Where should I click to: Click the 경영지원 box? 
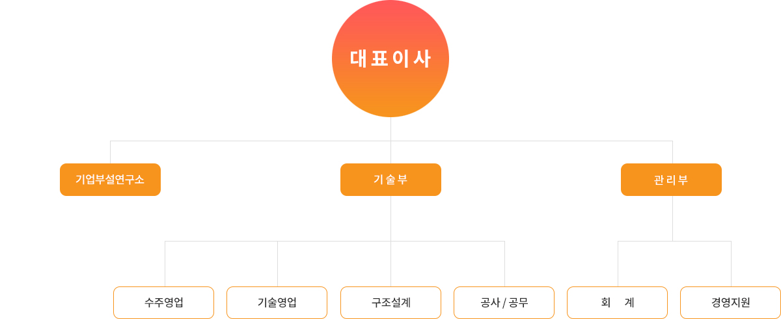click(730, 303)
